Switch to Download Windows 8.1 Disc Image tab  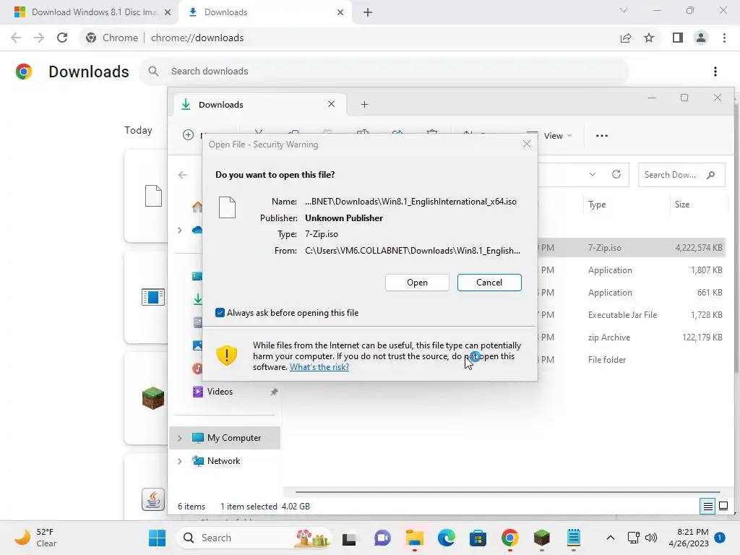(x=93, y=12)
